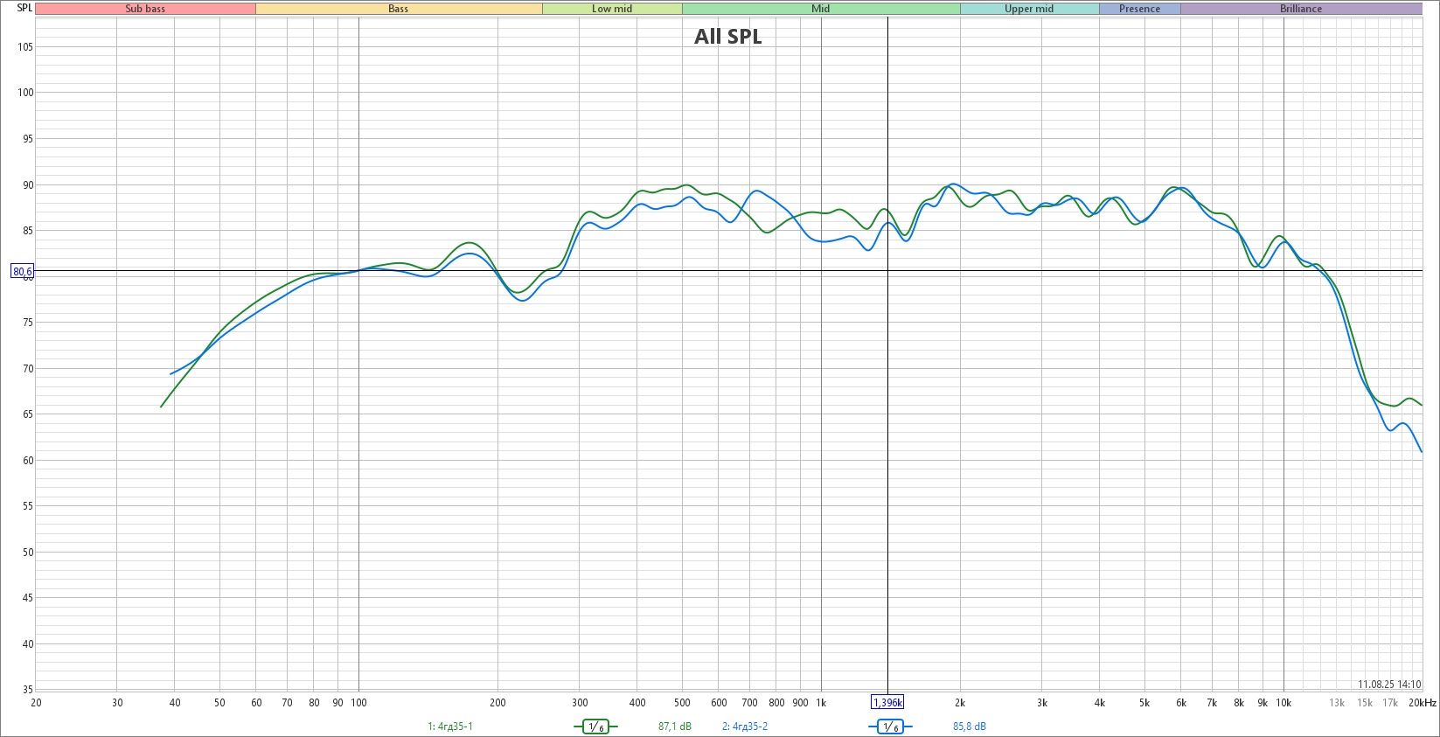1440x737 pixels.
Task: Click the 13k frequency axis label
Action: tap(1337, 703)
